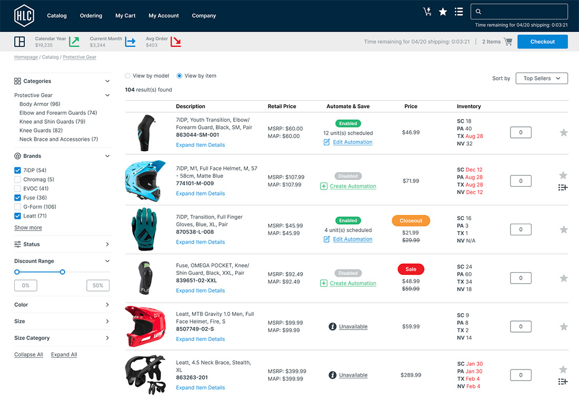Open the My Account menu
The image size is (579, 400).
[164, 15]
